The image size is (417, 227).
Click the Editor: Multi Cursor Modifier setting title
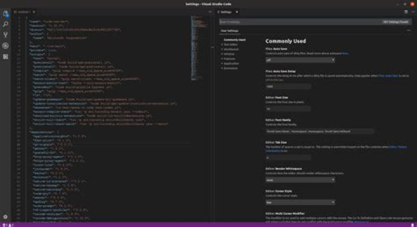point(285,214)
